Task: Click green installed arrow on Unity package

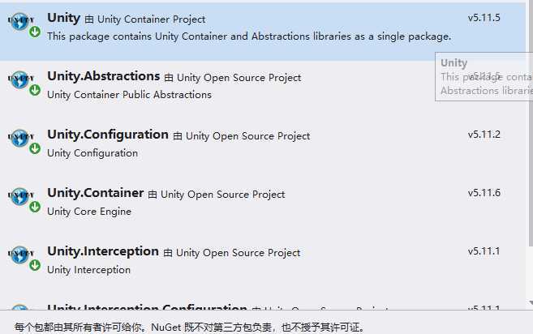Action: pyautogui.click(x=35, y=32)
